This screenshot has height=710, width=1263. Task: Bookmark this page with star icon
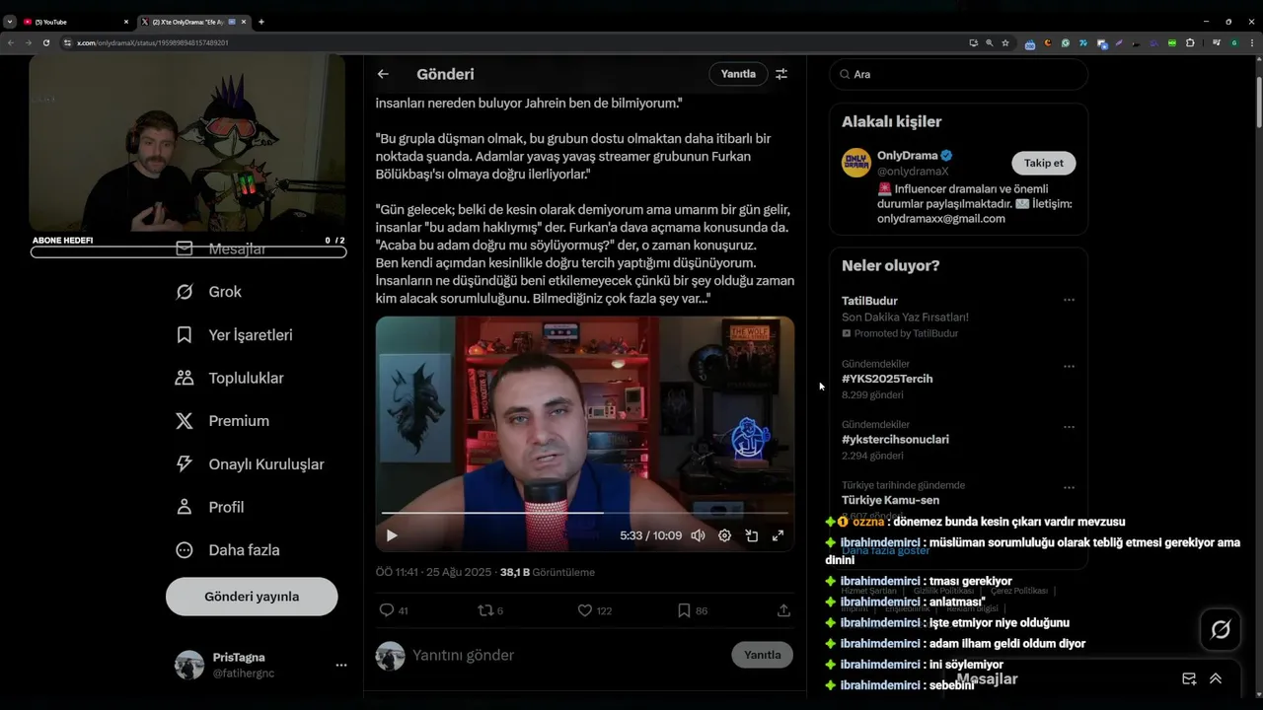[1005, 42]
